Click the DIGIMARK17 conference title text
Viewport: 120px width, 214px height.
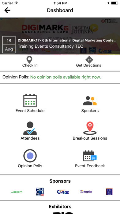tap(67, 40)
